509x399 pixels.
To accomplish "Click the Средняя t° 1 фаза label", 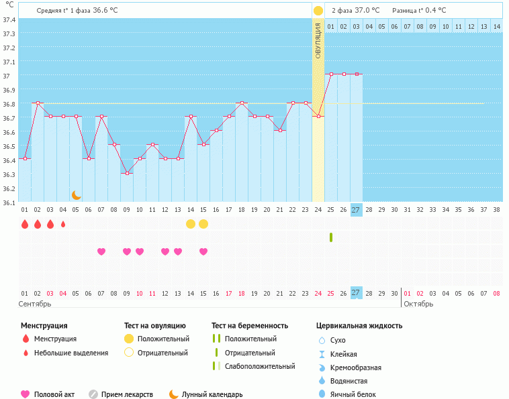I will [x=77, y=11].
